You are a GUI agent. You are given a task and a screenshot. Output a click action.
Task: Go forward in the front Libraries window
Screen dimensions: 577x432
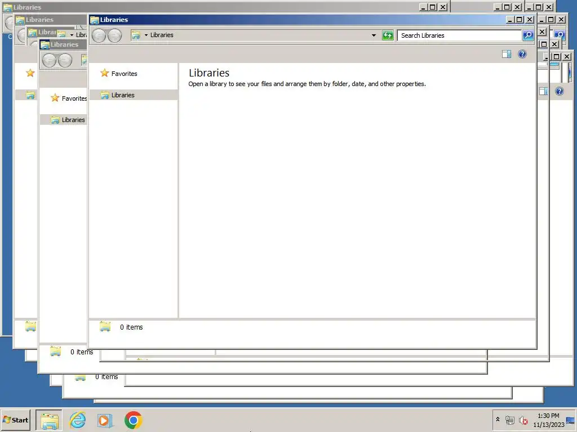(x=114, y=35)
